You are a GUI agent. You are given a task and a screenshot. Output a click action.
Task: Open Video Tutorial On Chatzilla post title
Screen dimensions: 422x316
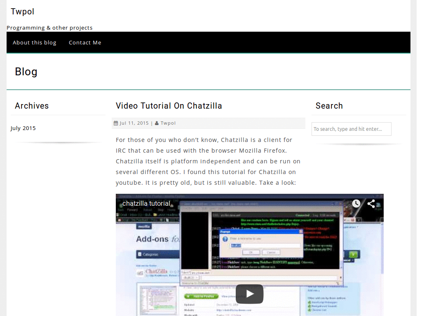tap(169, 106)
